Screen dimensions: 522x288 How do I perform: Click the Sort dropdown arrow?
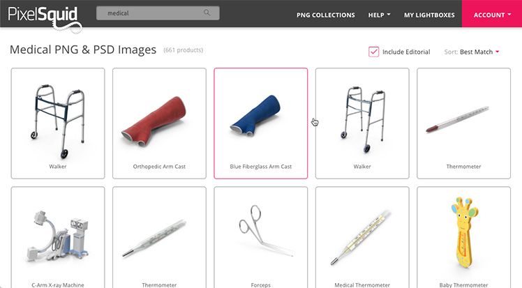click(x=498, y=52)
